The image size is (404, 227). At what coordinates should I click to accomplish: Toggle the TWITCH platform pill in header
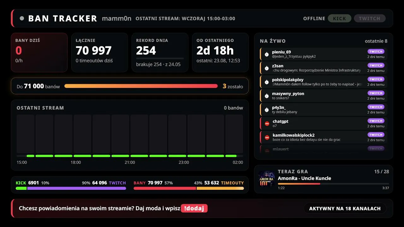370,18
